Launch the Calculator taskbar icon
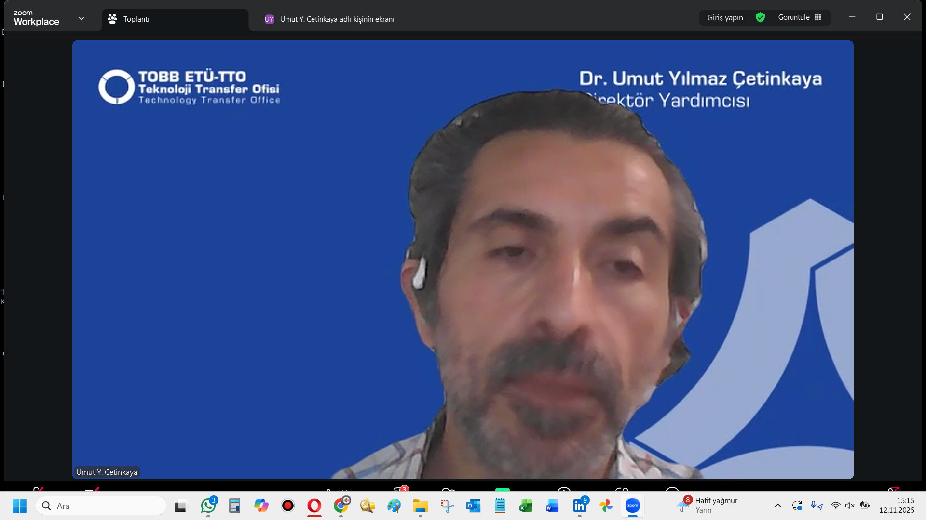This screenshot has height=520, width=926. point(234,506)
